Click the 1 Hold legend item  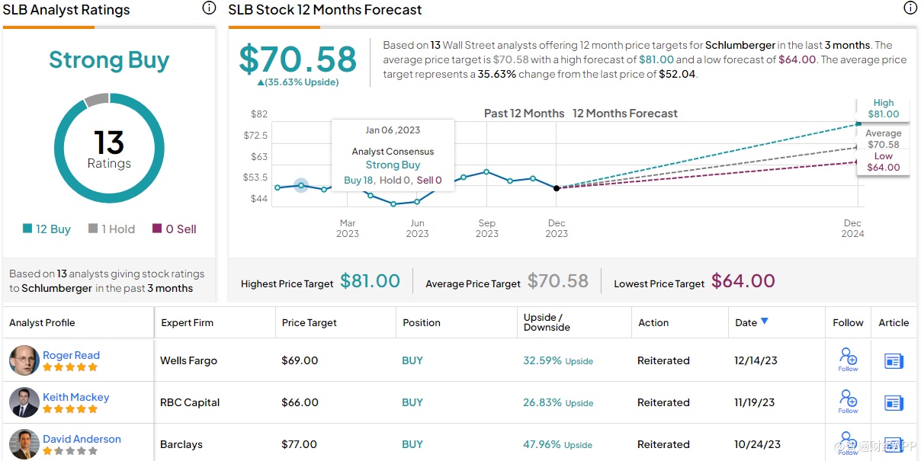113,229
